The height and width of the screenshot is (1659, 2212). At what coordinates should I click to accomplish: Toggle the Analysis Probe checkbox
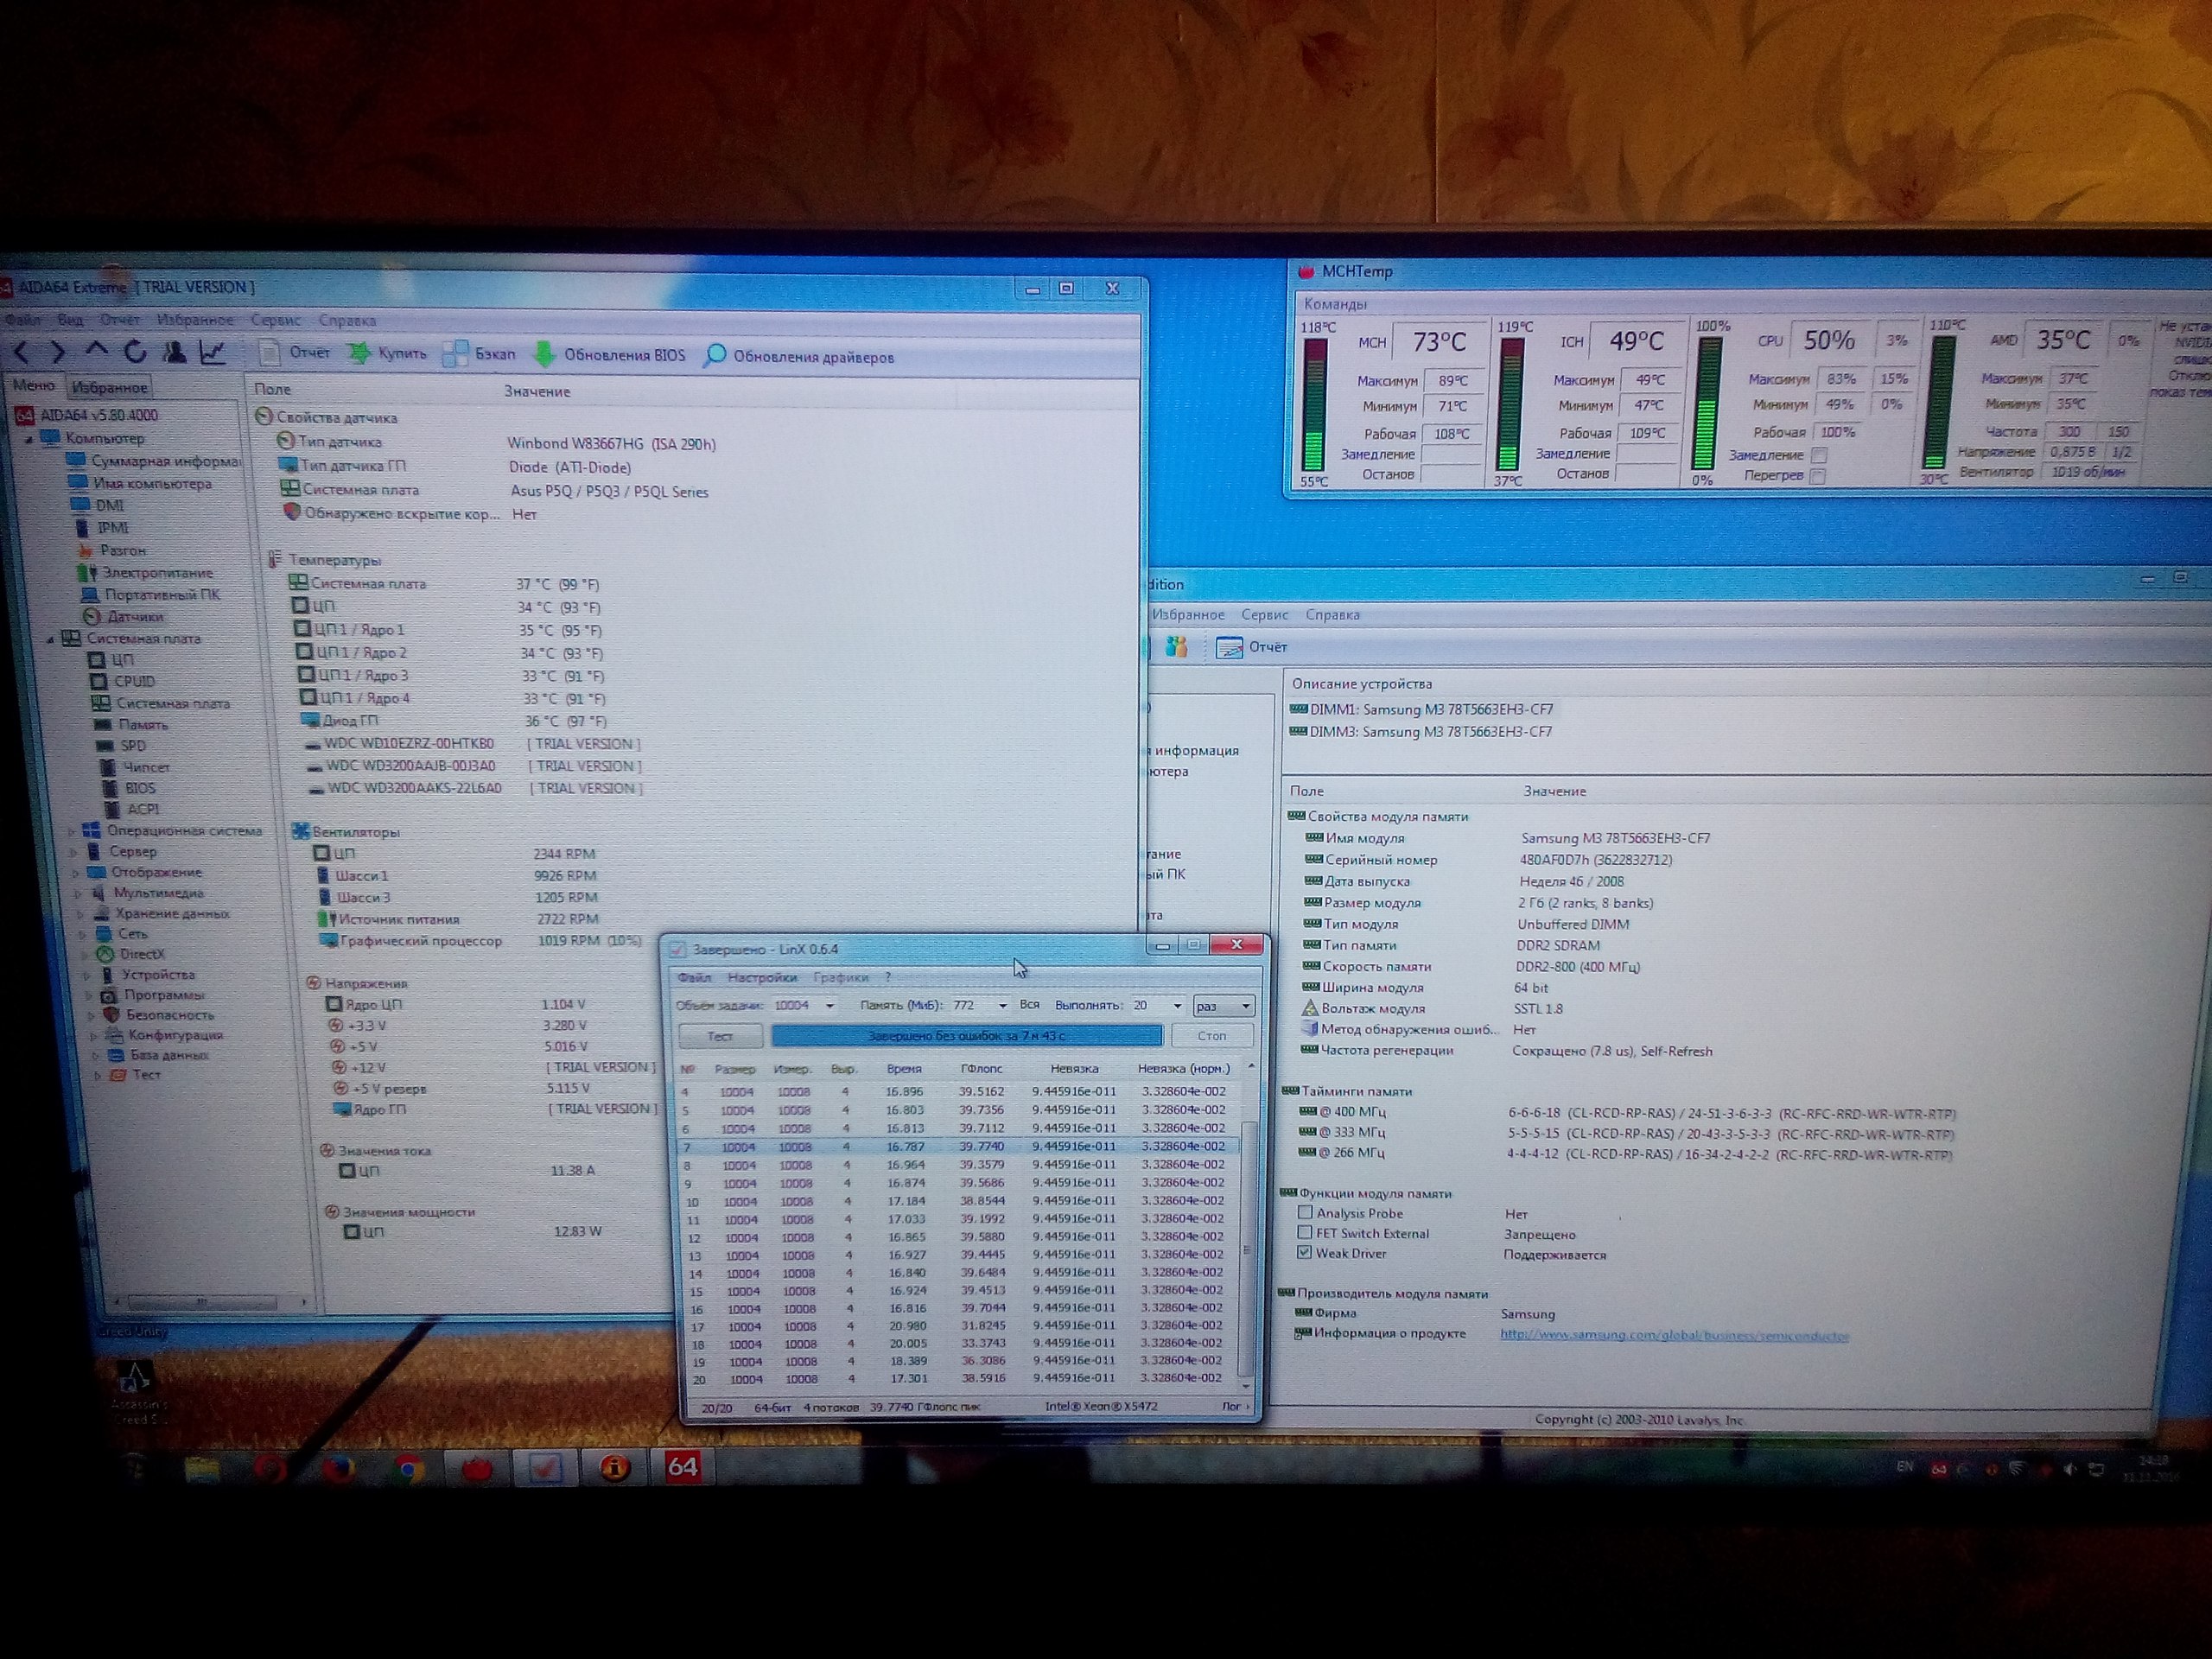[1305, 1213]
